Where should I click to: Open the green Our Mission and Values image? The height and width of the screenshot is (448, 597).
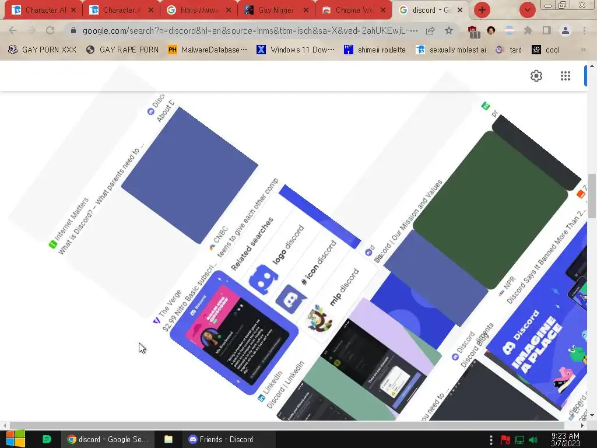point(490,209)
